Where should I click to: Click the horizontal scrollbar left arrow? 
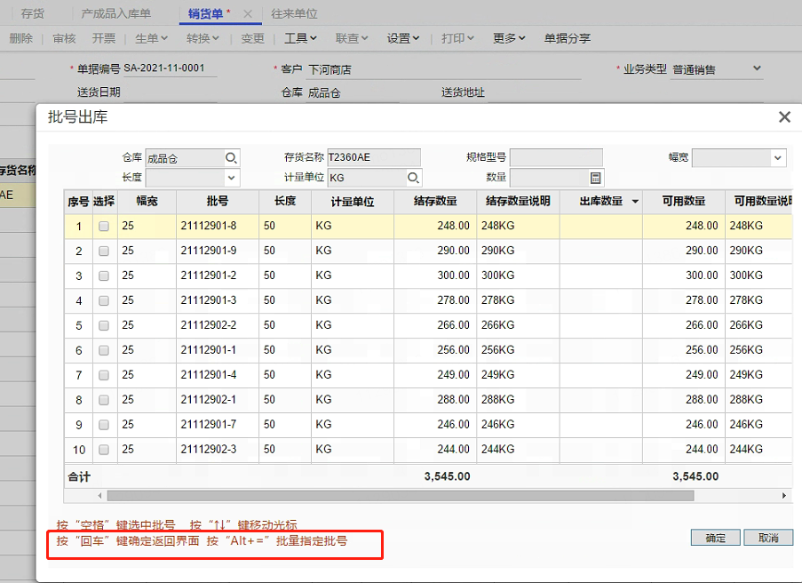coord(99,496)
